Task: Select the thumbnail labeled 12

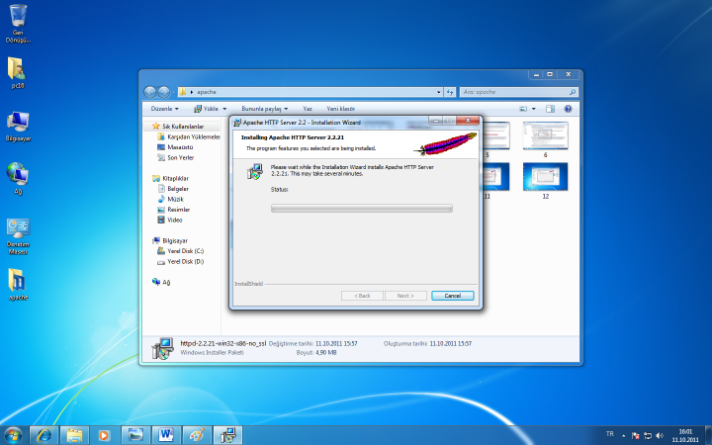Action: 544,176
